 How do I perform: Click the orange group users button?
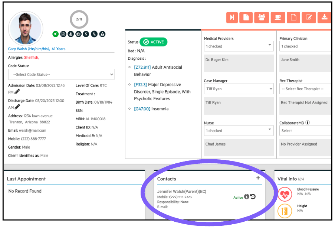tap(262, 17)
